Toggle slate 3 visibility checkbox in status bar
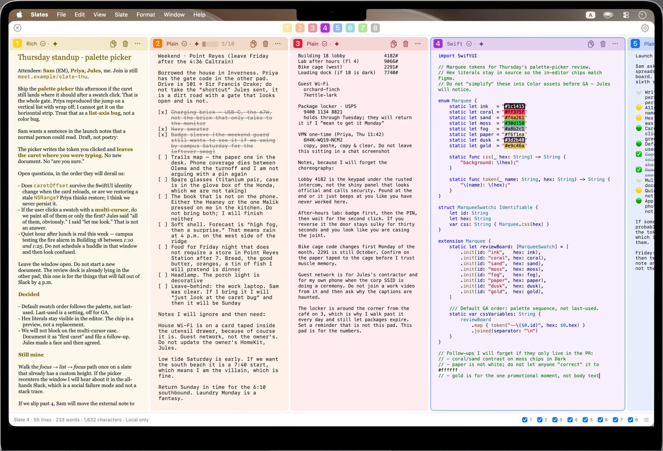The height and width of the screenshot is (451, 663). coord(555,420)
